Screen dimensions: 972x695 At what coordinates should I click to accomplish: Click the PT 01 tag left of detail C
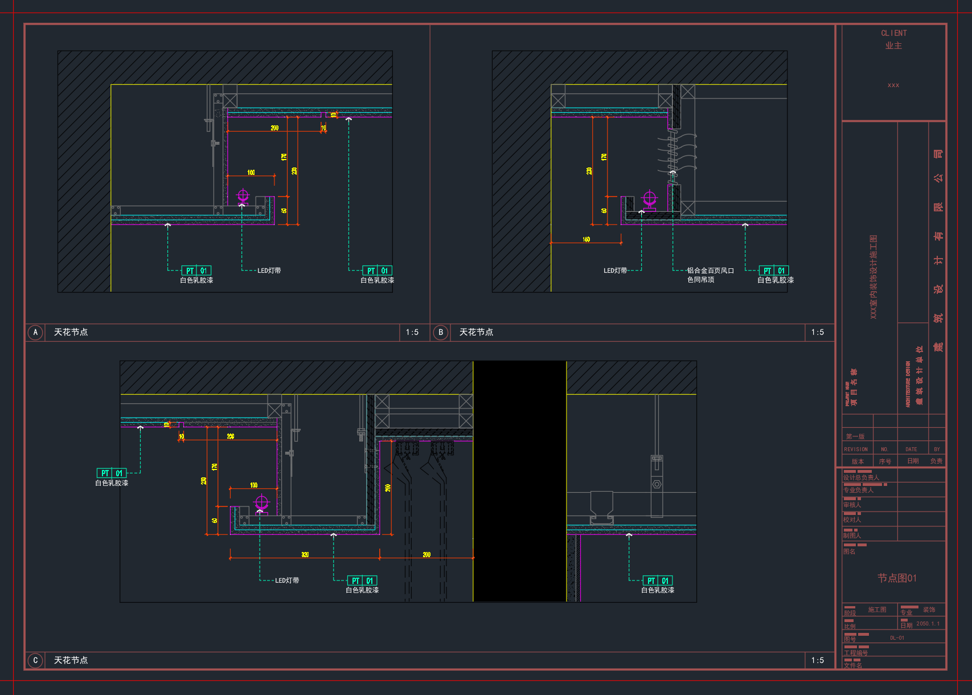pos(112,473)
